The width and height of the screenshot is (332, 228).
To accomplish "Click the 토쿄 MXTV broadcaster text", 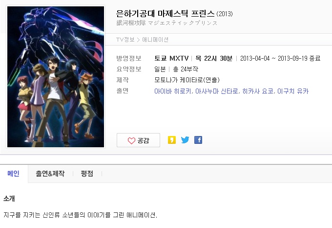I will coord(171,58).
